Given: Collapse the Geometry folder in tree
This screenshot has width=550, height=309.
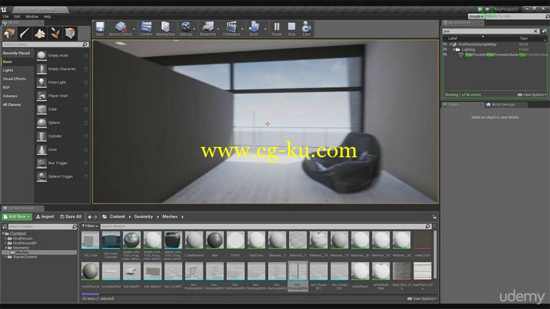Looking at the screenshot, I should [5, 248].
